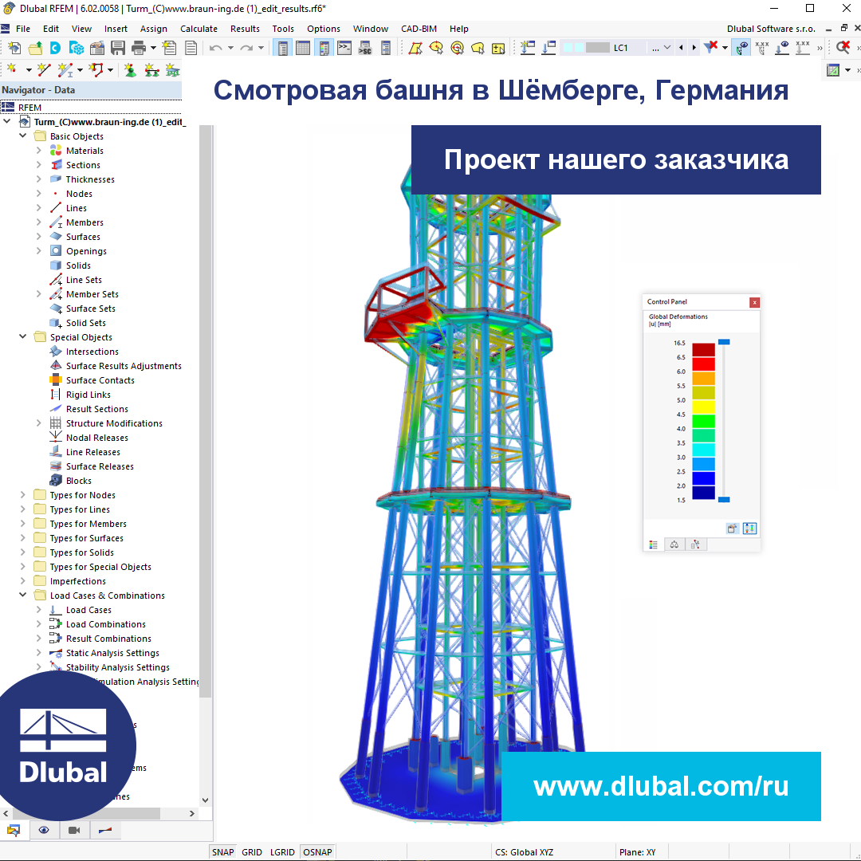Open the Calculate menu
Viewport: 861px width, 861px height.
pyautogui.click(x=199, y=28)
